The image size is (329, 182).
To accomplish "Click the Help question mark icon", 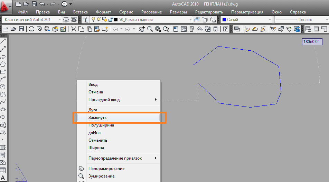I will click(226, 29).
